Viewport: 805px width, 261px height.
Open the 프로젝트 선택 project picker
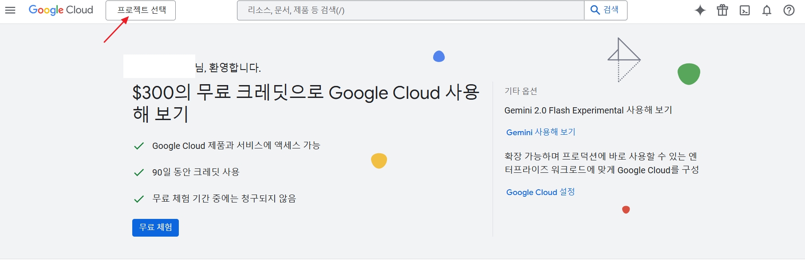pos(141,10)
